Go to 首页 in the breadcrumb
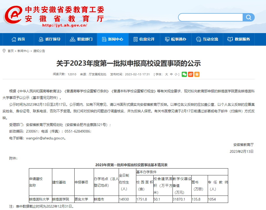 click(11, 51)
